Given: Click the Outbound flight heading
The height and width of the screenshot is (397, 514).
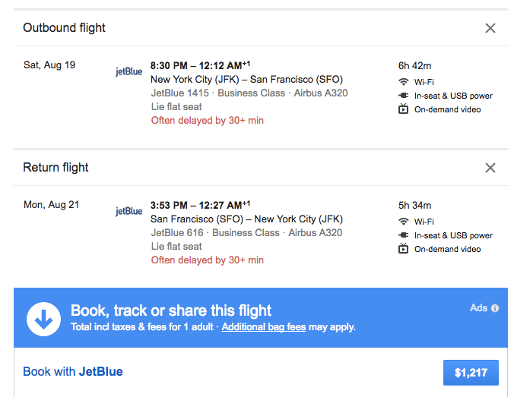Looking at the screenshot, I should pyautogui.click(x=65, y=28).
